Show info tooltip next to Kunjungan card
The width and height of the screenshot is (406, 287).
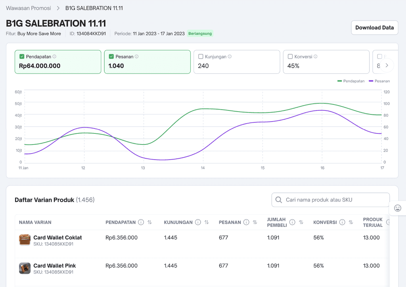click(x=230, y=56)
